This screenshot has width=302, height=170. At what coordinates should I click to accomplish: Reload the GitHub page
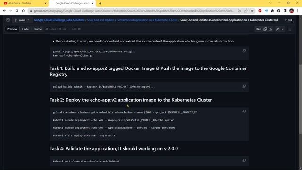tap(17, 11)
